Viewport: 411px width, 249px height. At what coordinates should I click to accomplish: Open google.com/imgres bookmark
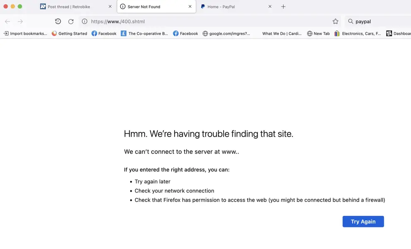[x=226, y=34]
